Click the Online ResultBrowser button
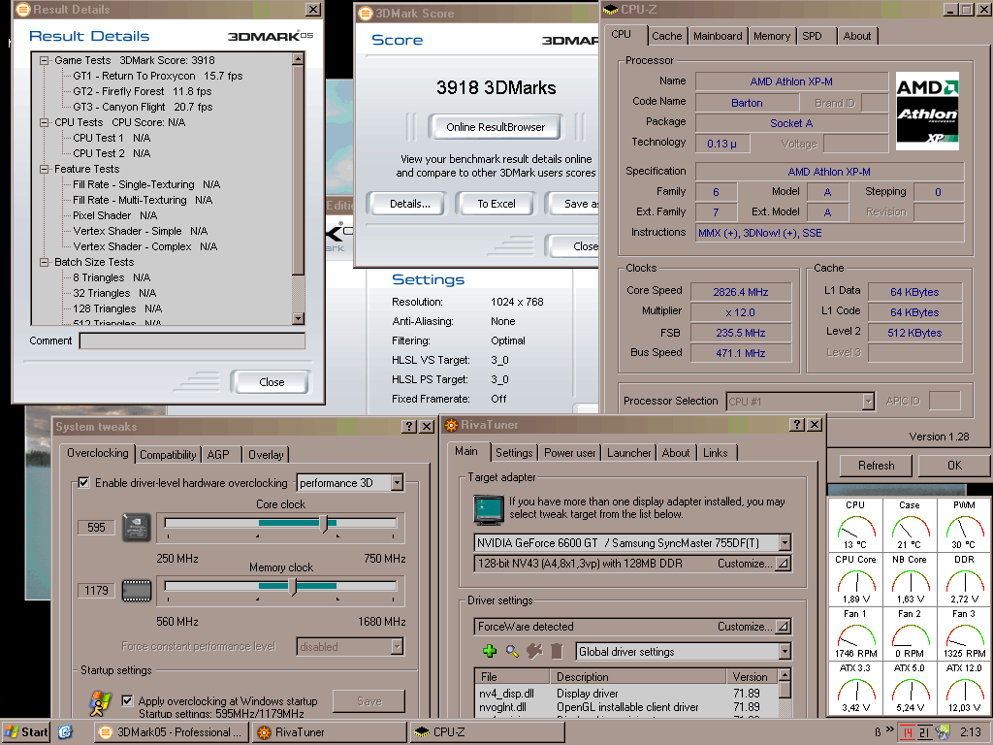Viewport: 993px width, 745px height. pyautogui.click(x=496, y=127)
